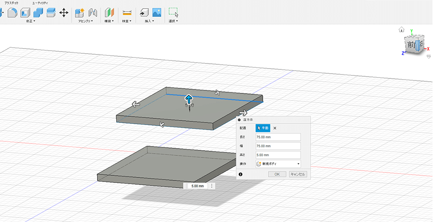The image size is (433, 222).
Task: Click the 平面 plane selection button
Action: [x=263, y=128]
